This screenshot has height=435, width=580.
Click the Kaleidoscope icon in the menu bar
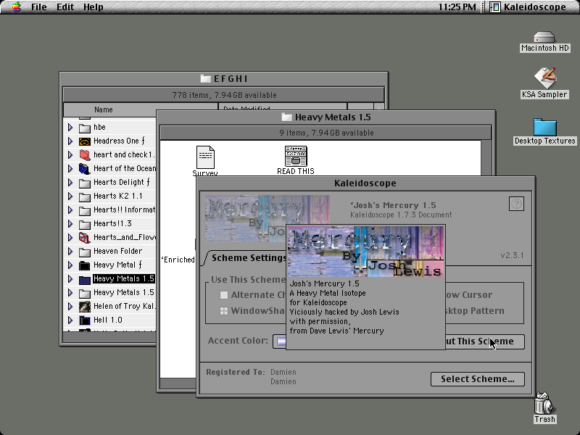(x=495, y=7)
